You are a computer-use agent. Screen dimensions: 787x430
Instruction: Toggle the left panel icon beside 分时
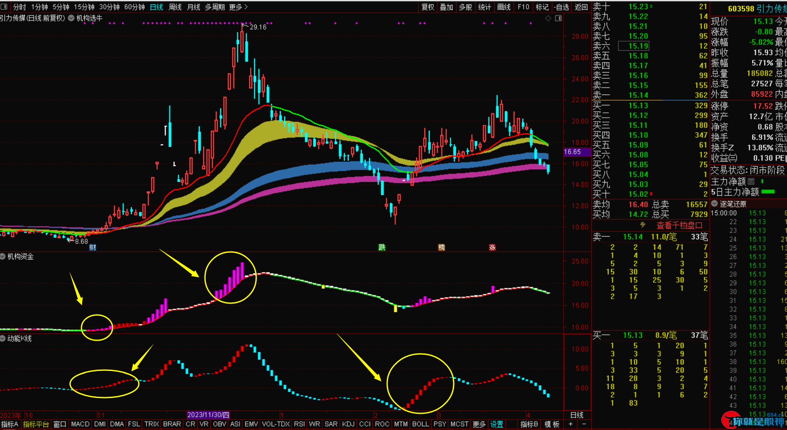pyautogui.click(x=4, y=7)
